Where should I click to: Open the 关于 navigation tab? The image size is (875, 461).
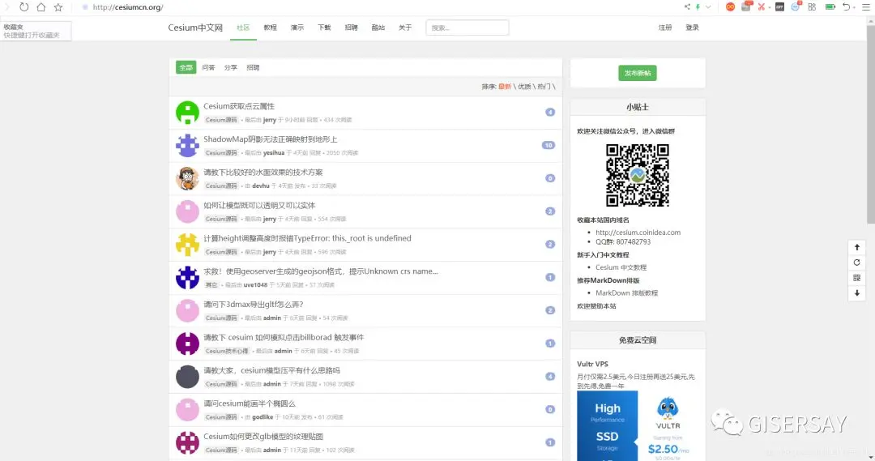point(405,28)
